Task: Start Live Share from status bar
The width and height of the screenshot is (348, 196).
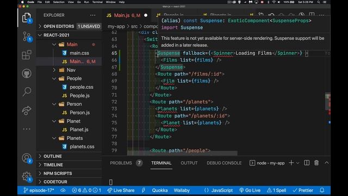Action: click(x=121, y=191)
